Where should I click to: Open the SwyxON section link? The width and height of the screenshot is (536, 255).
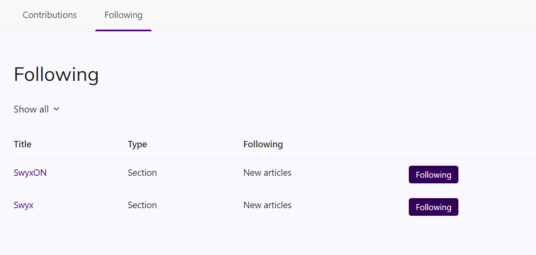30,173
